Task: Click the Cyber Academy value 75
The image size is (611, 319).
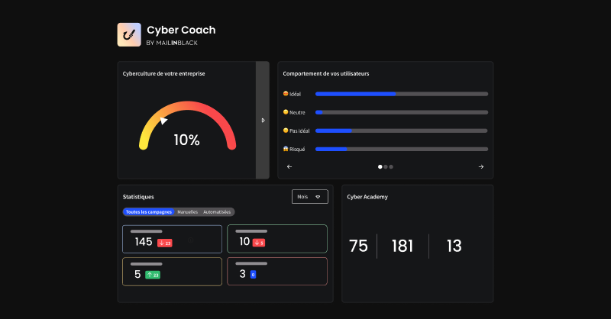Action: (x=358, y=246)
